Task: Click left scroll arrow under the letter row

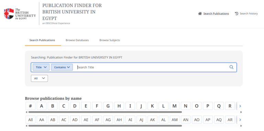Action: pyautogui.click(x=26, y=112)
